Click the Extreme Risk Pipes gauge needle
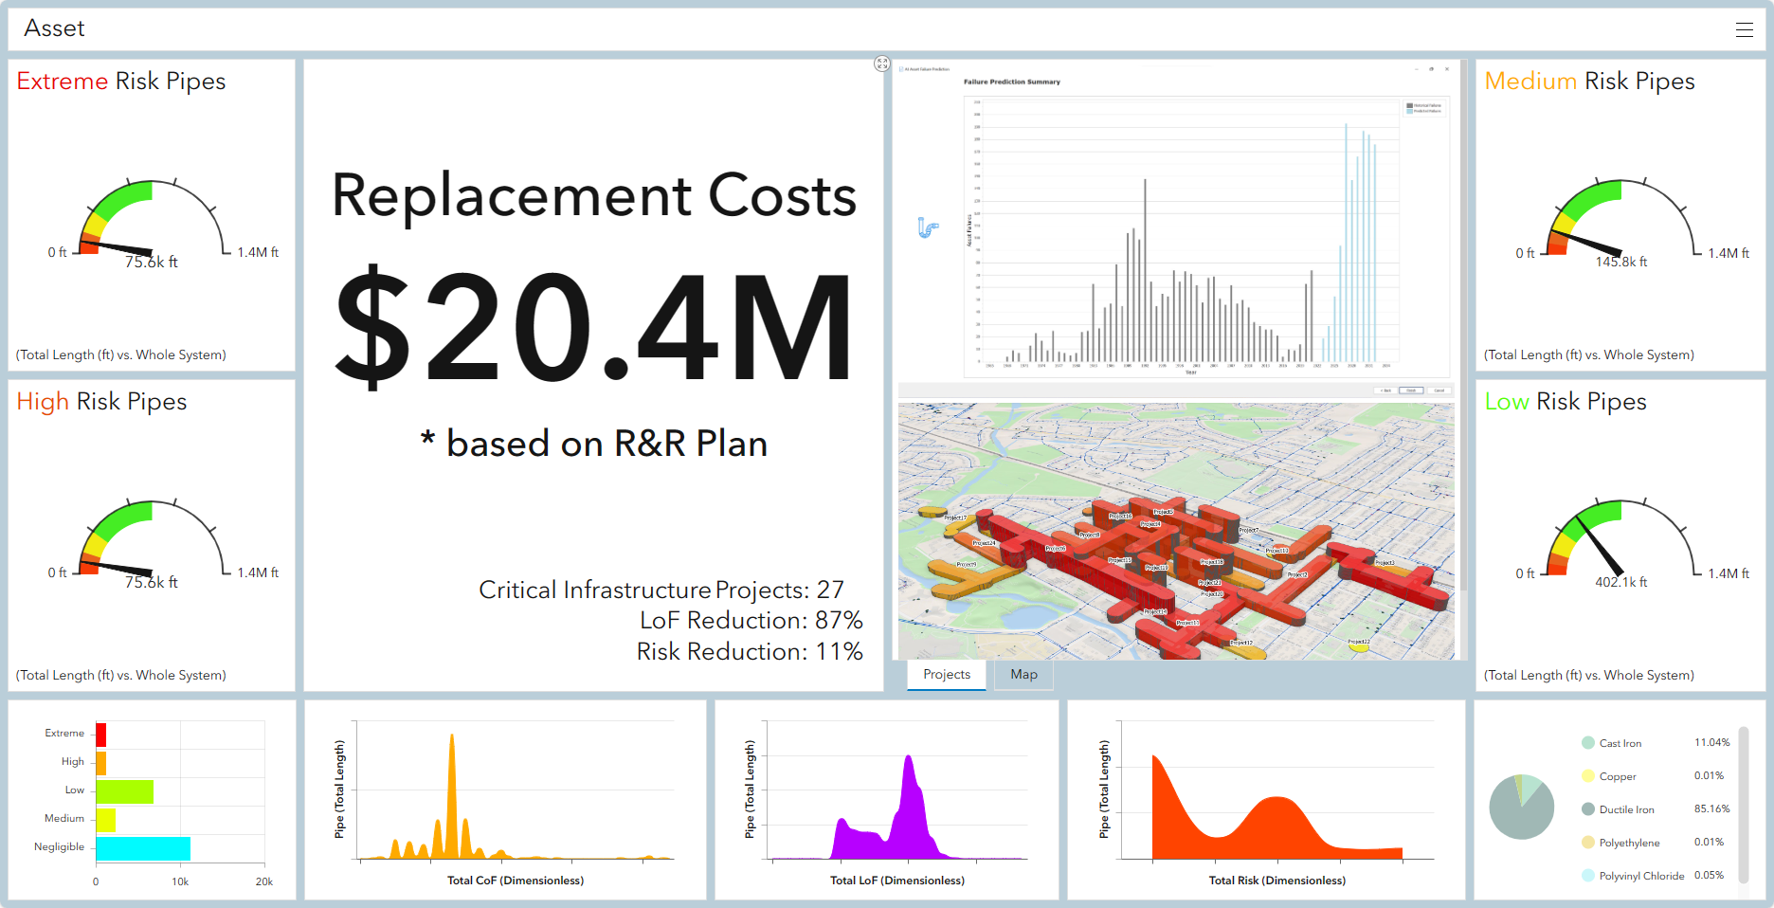Screen dimensions: 1774x908 [x=116, y=248]
